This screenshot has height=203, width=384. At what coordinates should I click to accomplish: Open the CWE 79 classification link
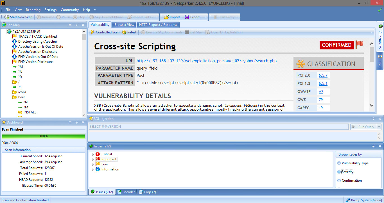pos(321,100)
